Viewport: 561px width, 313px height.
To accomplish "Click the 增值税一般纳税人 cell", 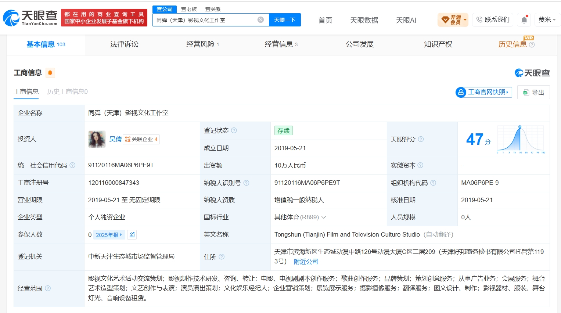I will (299, 200).
